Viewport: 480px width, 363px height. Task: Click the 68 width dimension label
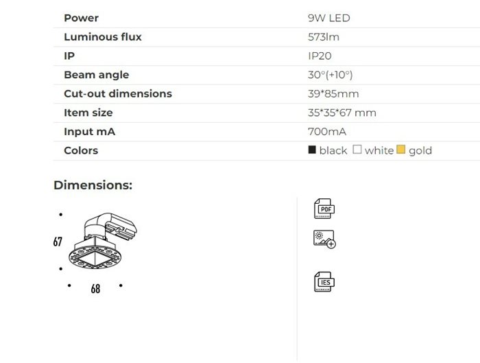[95, 290]
